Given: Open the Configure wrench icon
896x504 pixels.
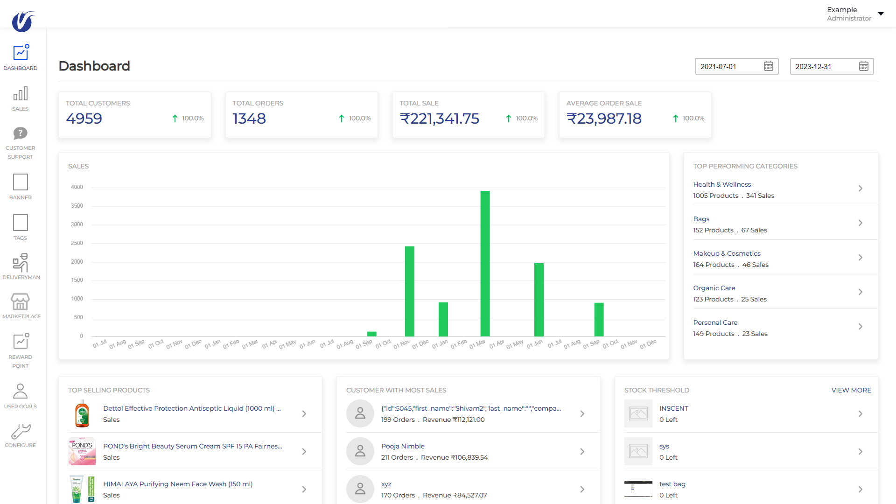Looking at the screenshot, I should [20, 431].
